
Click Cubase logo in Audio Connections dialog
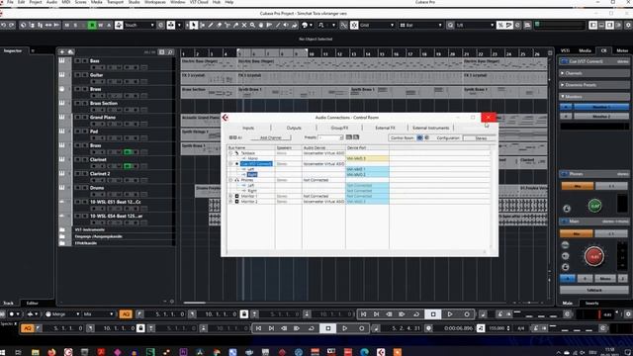click(226, 118)
